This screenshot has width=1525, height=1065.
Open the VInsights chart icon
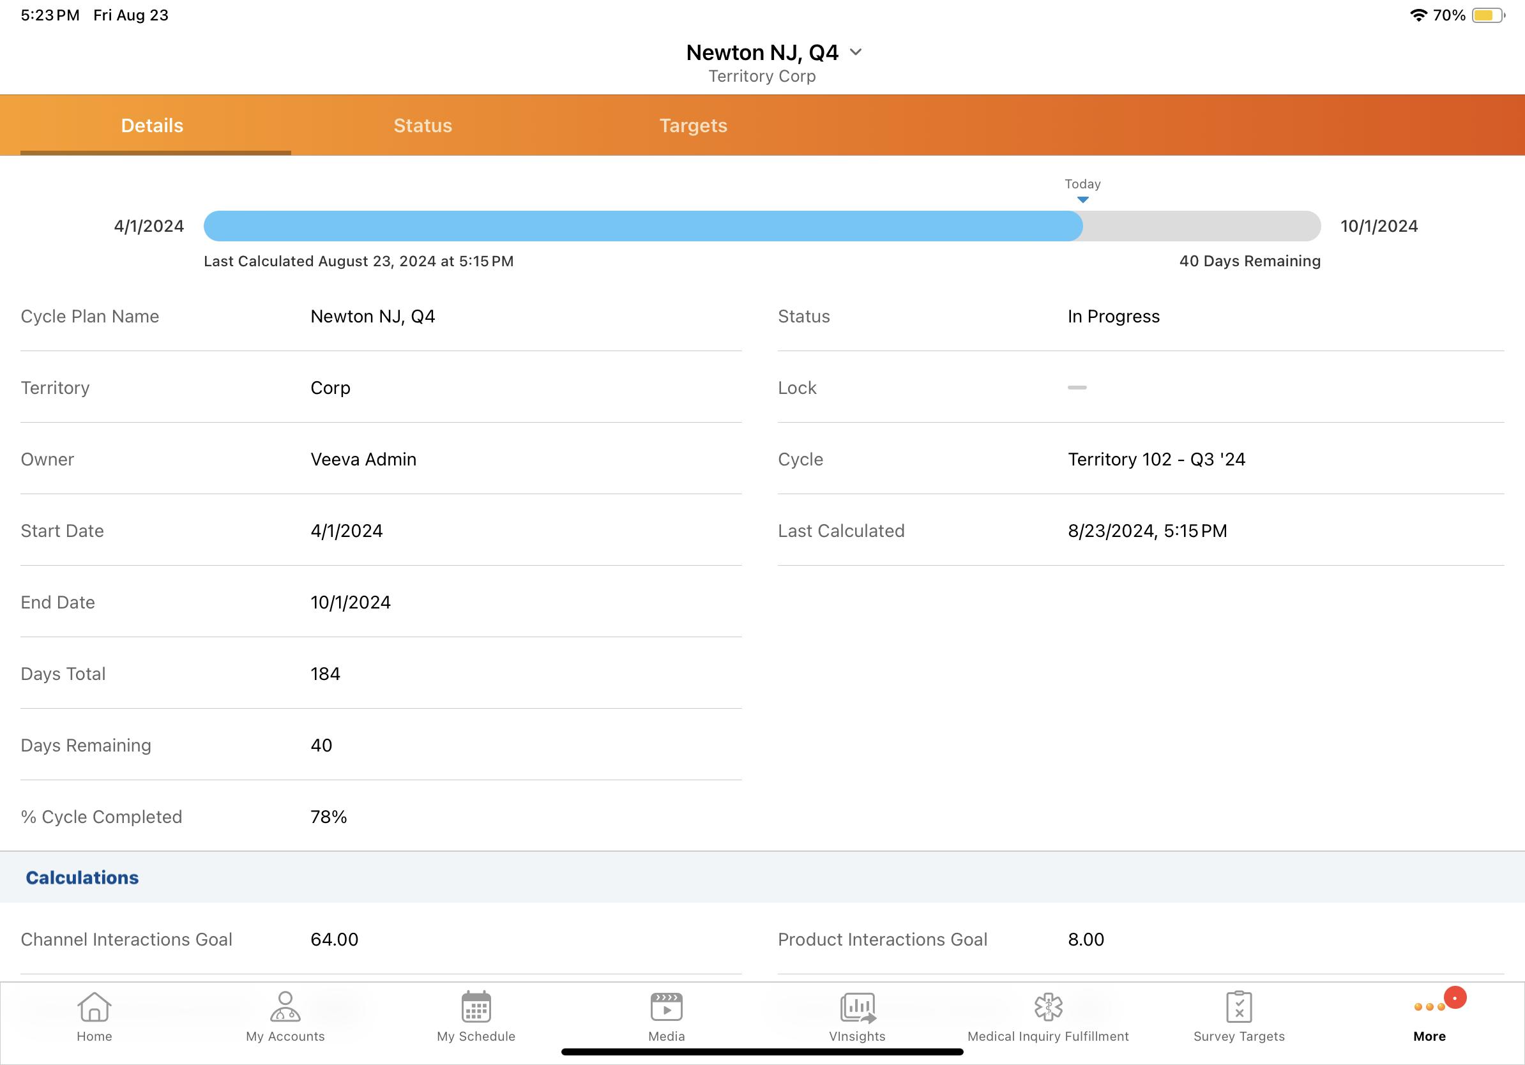pos(857,1008)
